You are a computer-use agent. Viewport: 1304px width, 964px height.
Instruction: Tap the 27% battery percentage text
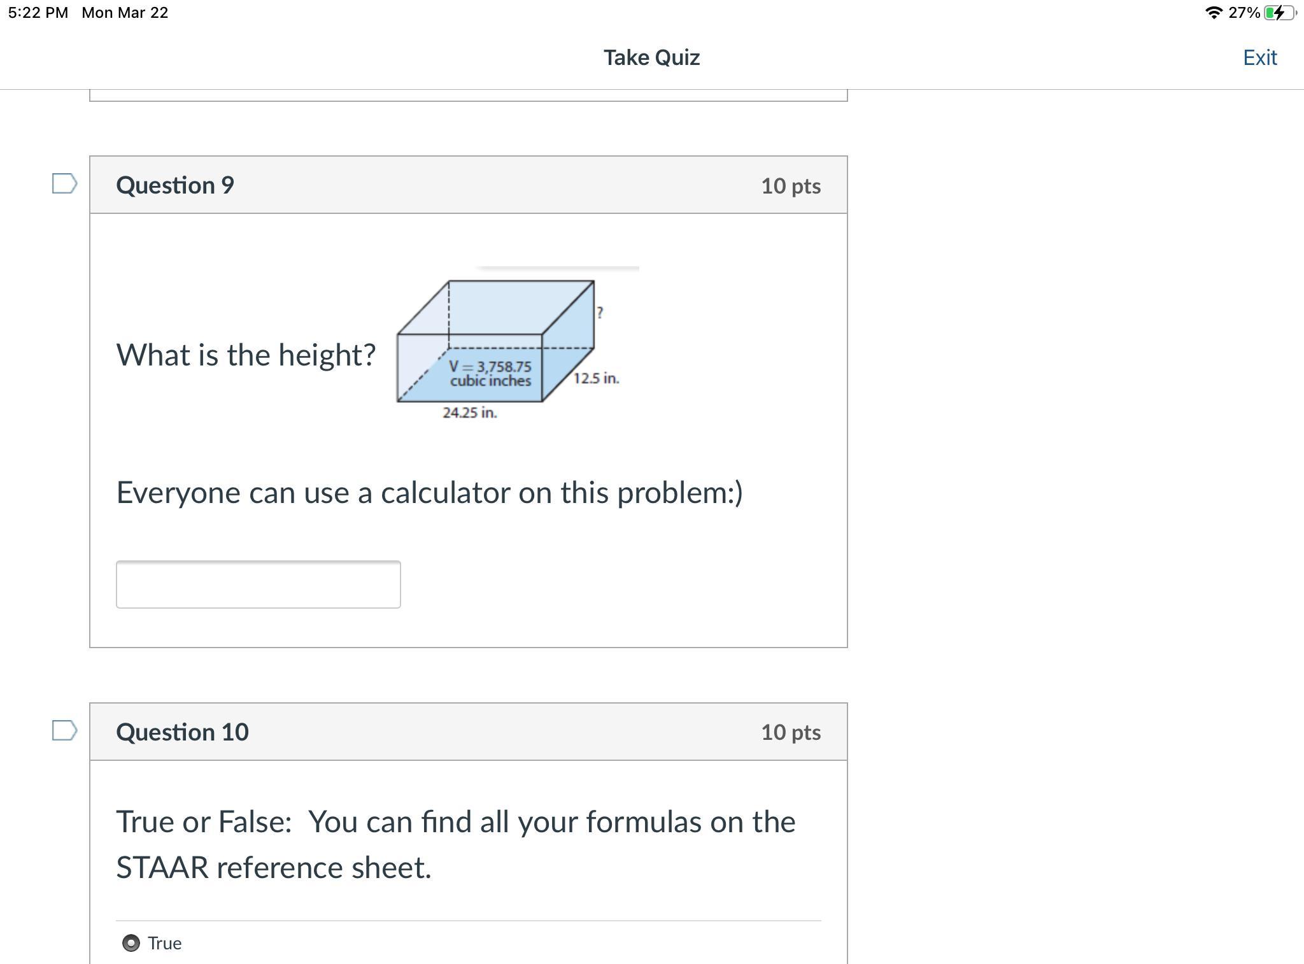point(1244,13)
